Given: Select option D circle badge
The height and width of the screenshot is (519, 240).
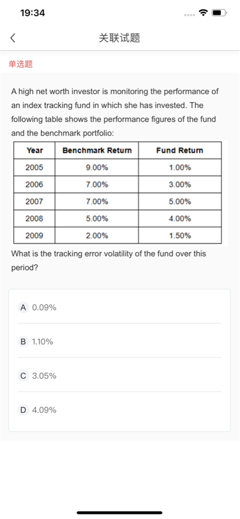Looking at the screenshot, I should 23,410.
